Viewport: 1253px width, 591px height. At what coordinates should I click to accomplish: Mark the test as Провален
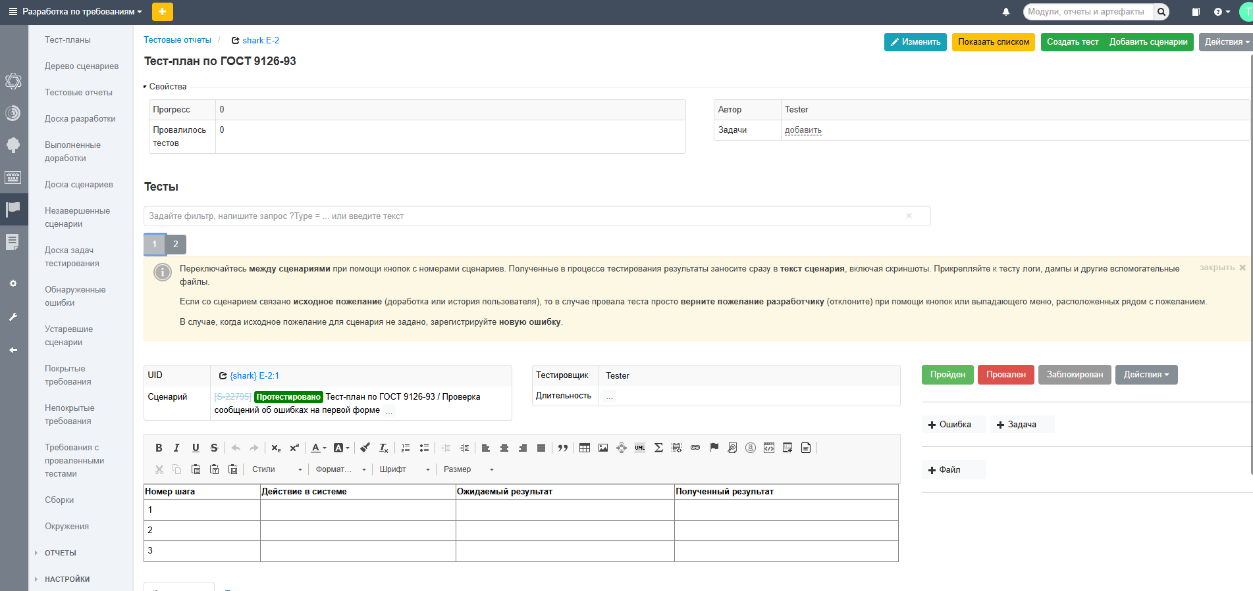(x=1006, y=375)
